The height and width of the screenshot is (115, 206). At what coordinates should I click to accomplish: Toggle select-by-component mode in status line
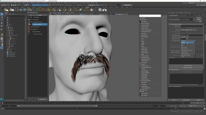28,5
